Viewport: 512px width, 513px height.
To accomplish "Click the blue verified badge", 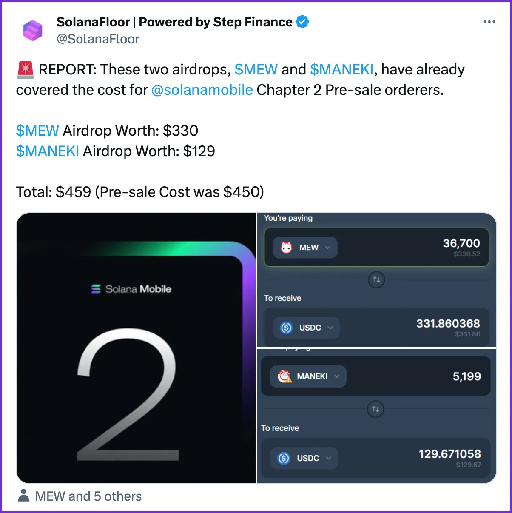I will coord(302,22).
